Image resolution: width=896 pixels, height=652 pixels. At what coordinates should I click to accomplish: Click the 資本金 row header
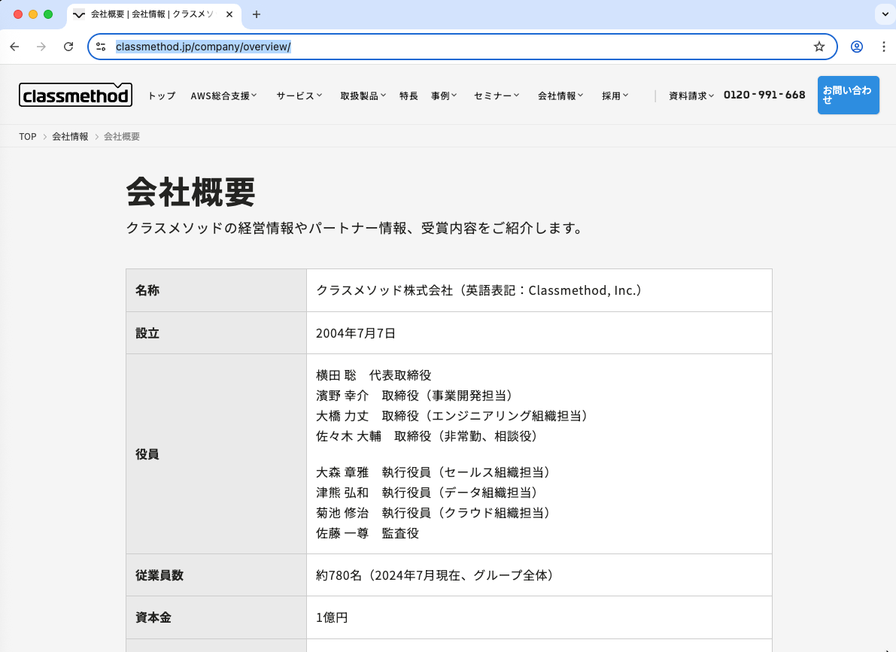pos(216,617)
